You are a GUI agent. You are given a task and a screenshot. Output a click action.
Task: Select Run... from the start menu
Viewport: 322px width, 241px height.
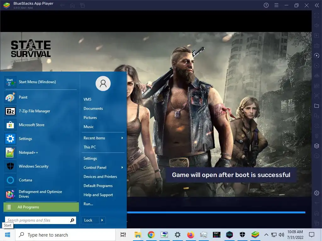tap(88, 204)
